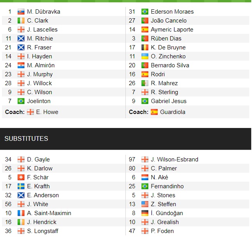Click the Slovakia flag beside M. Dúbravka
252x240 pixels.
click(x=21, y=12)
